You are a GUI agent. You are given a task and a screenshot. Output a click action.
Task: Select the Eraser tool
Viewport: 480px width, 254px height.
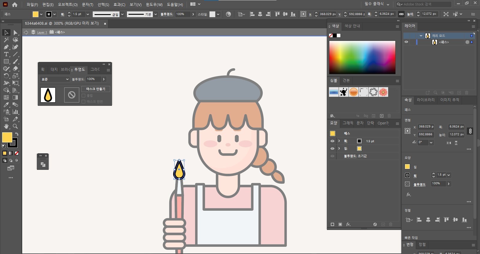[x=15, y=69]
